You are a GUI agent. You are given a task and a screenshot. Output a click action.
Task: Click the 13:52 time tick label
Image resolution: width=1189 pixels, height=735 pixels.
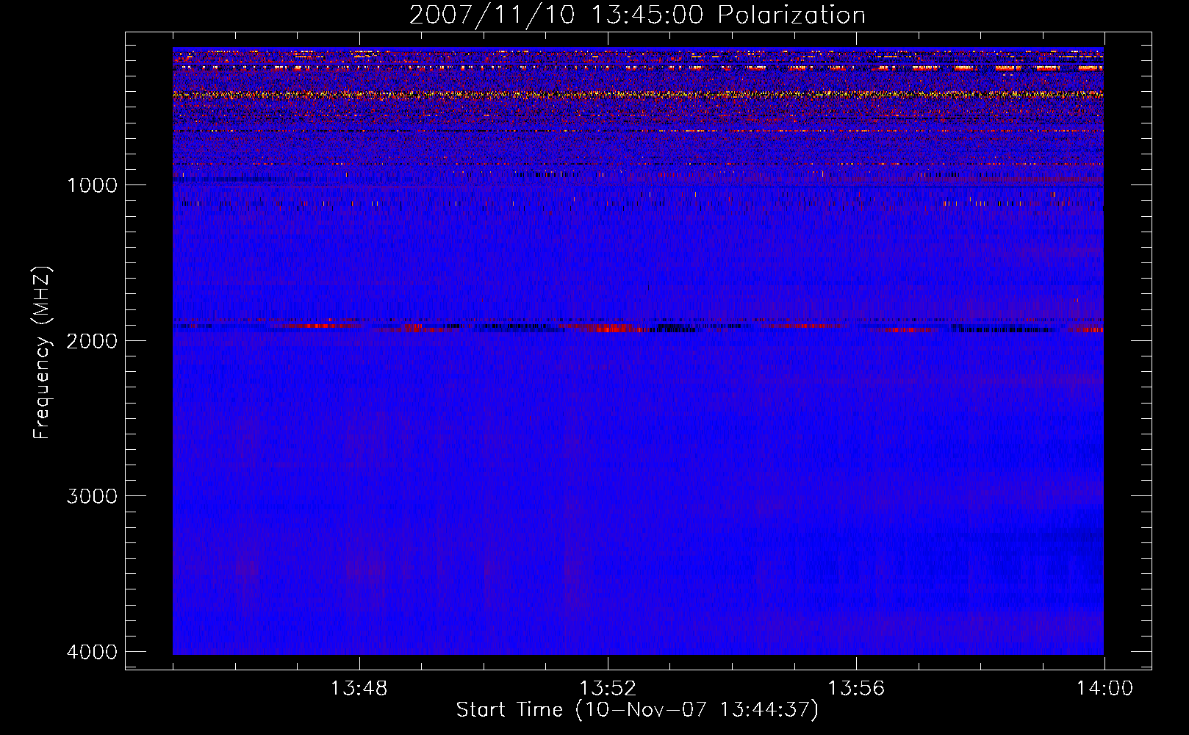[607, 689]
